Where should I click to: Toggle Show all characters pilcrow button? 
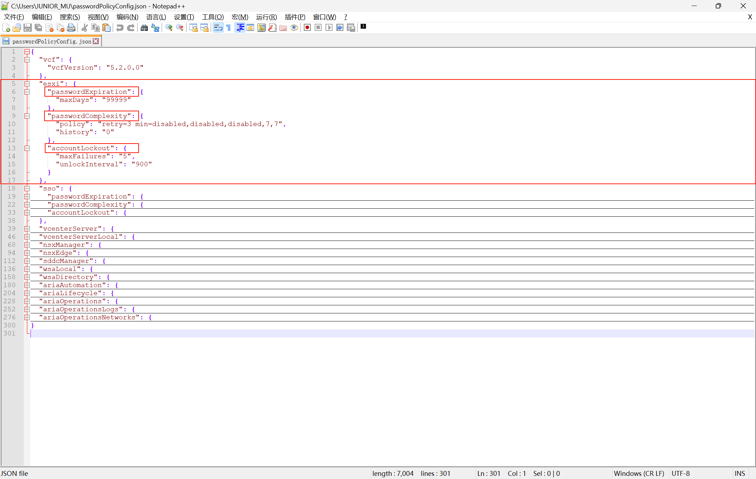coord(229,28)
